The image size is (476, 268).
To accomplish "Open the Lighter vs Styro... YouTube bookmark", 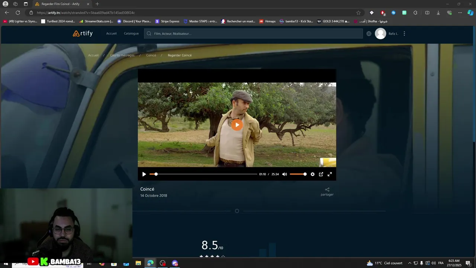I will pos(20,21).
